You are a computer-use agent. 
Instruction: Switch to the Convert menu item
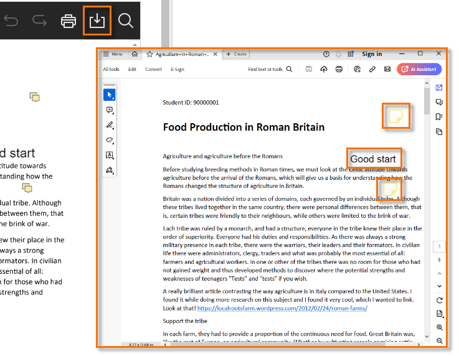[x=153, y=70]
